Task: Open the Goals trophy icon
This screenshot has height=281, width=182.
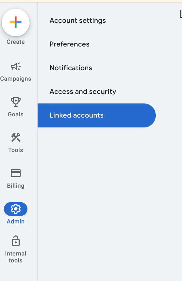Action: pyautogui.click(x=16, y=102)
